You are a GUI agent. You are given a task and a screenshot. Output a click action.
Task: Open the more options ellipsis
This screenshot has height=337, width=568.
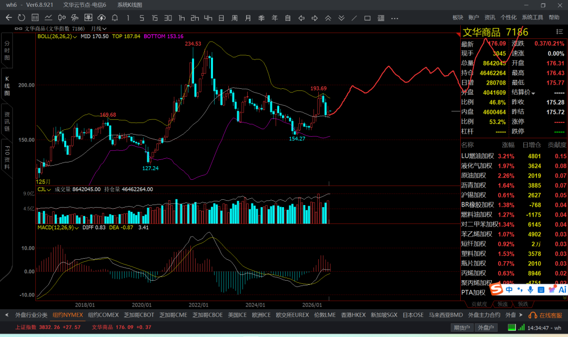coord(394,18)
